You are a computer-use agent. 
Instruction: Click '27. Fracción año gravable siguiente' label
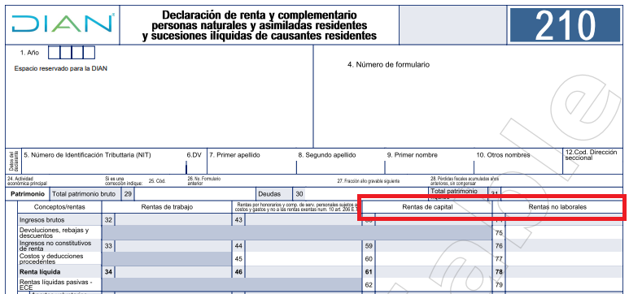point(369,181)
